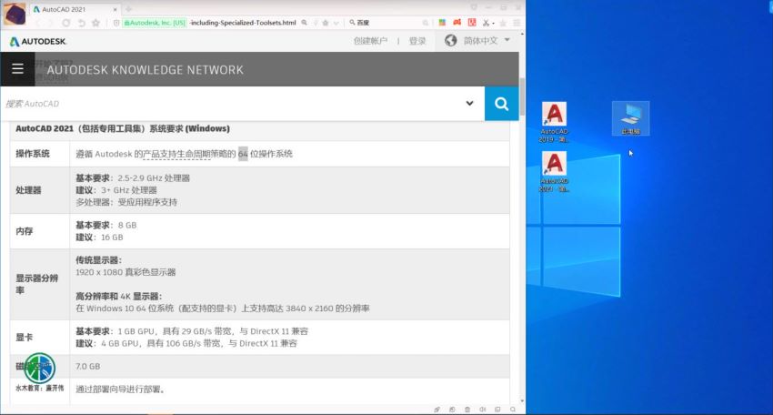773x415 pixels.
Task: Click the scrollbar up arrow
Action: 522,35
